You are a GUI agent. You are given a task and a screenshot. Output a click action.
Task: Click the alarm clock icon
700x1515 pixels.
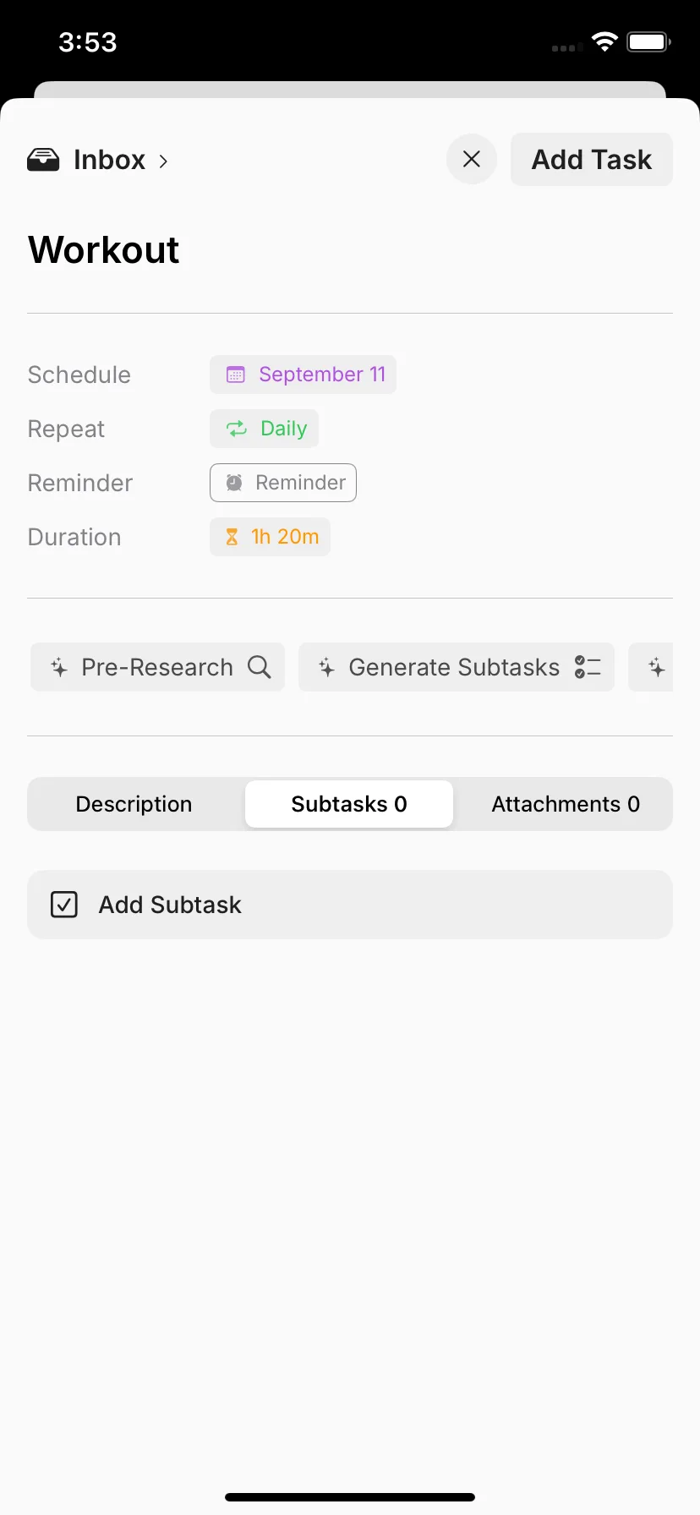(x=234, y=483)
